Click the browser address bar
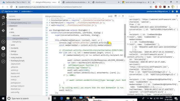Viewport: 180px width, 101px height. point(83,7)
